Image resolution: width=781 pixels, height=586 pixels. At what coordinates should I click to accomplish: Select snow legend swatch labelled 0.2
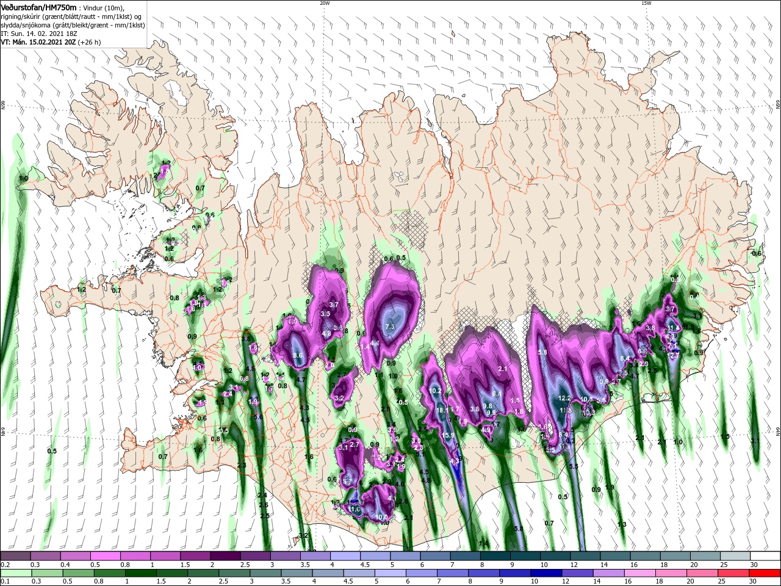(15, 556)
